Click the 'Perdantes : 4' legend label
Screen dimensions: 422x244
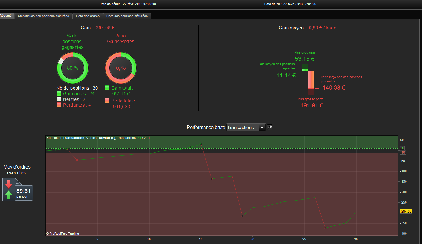(77, 105)
